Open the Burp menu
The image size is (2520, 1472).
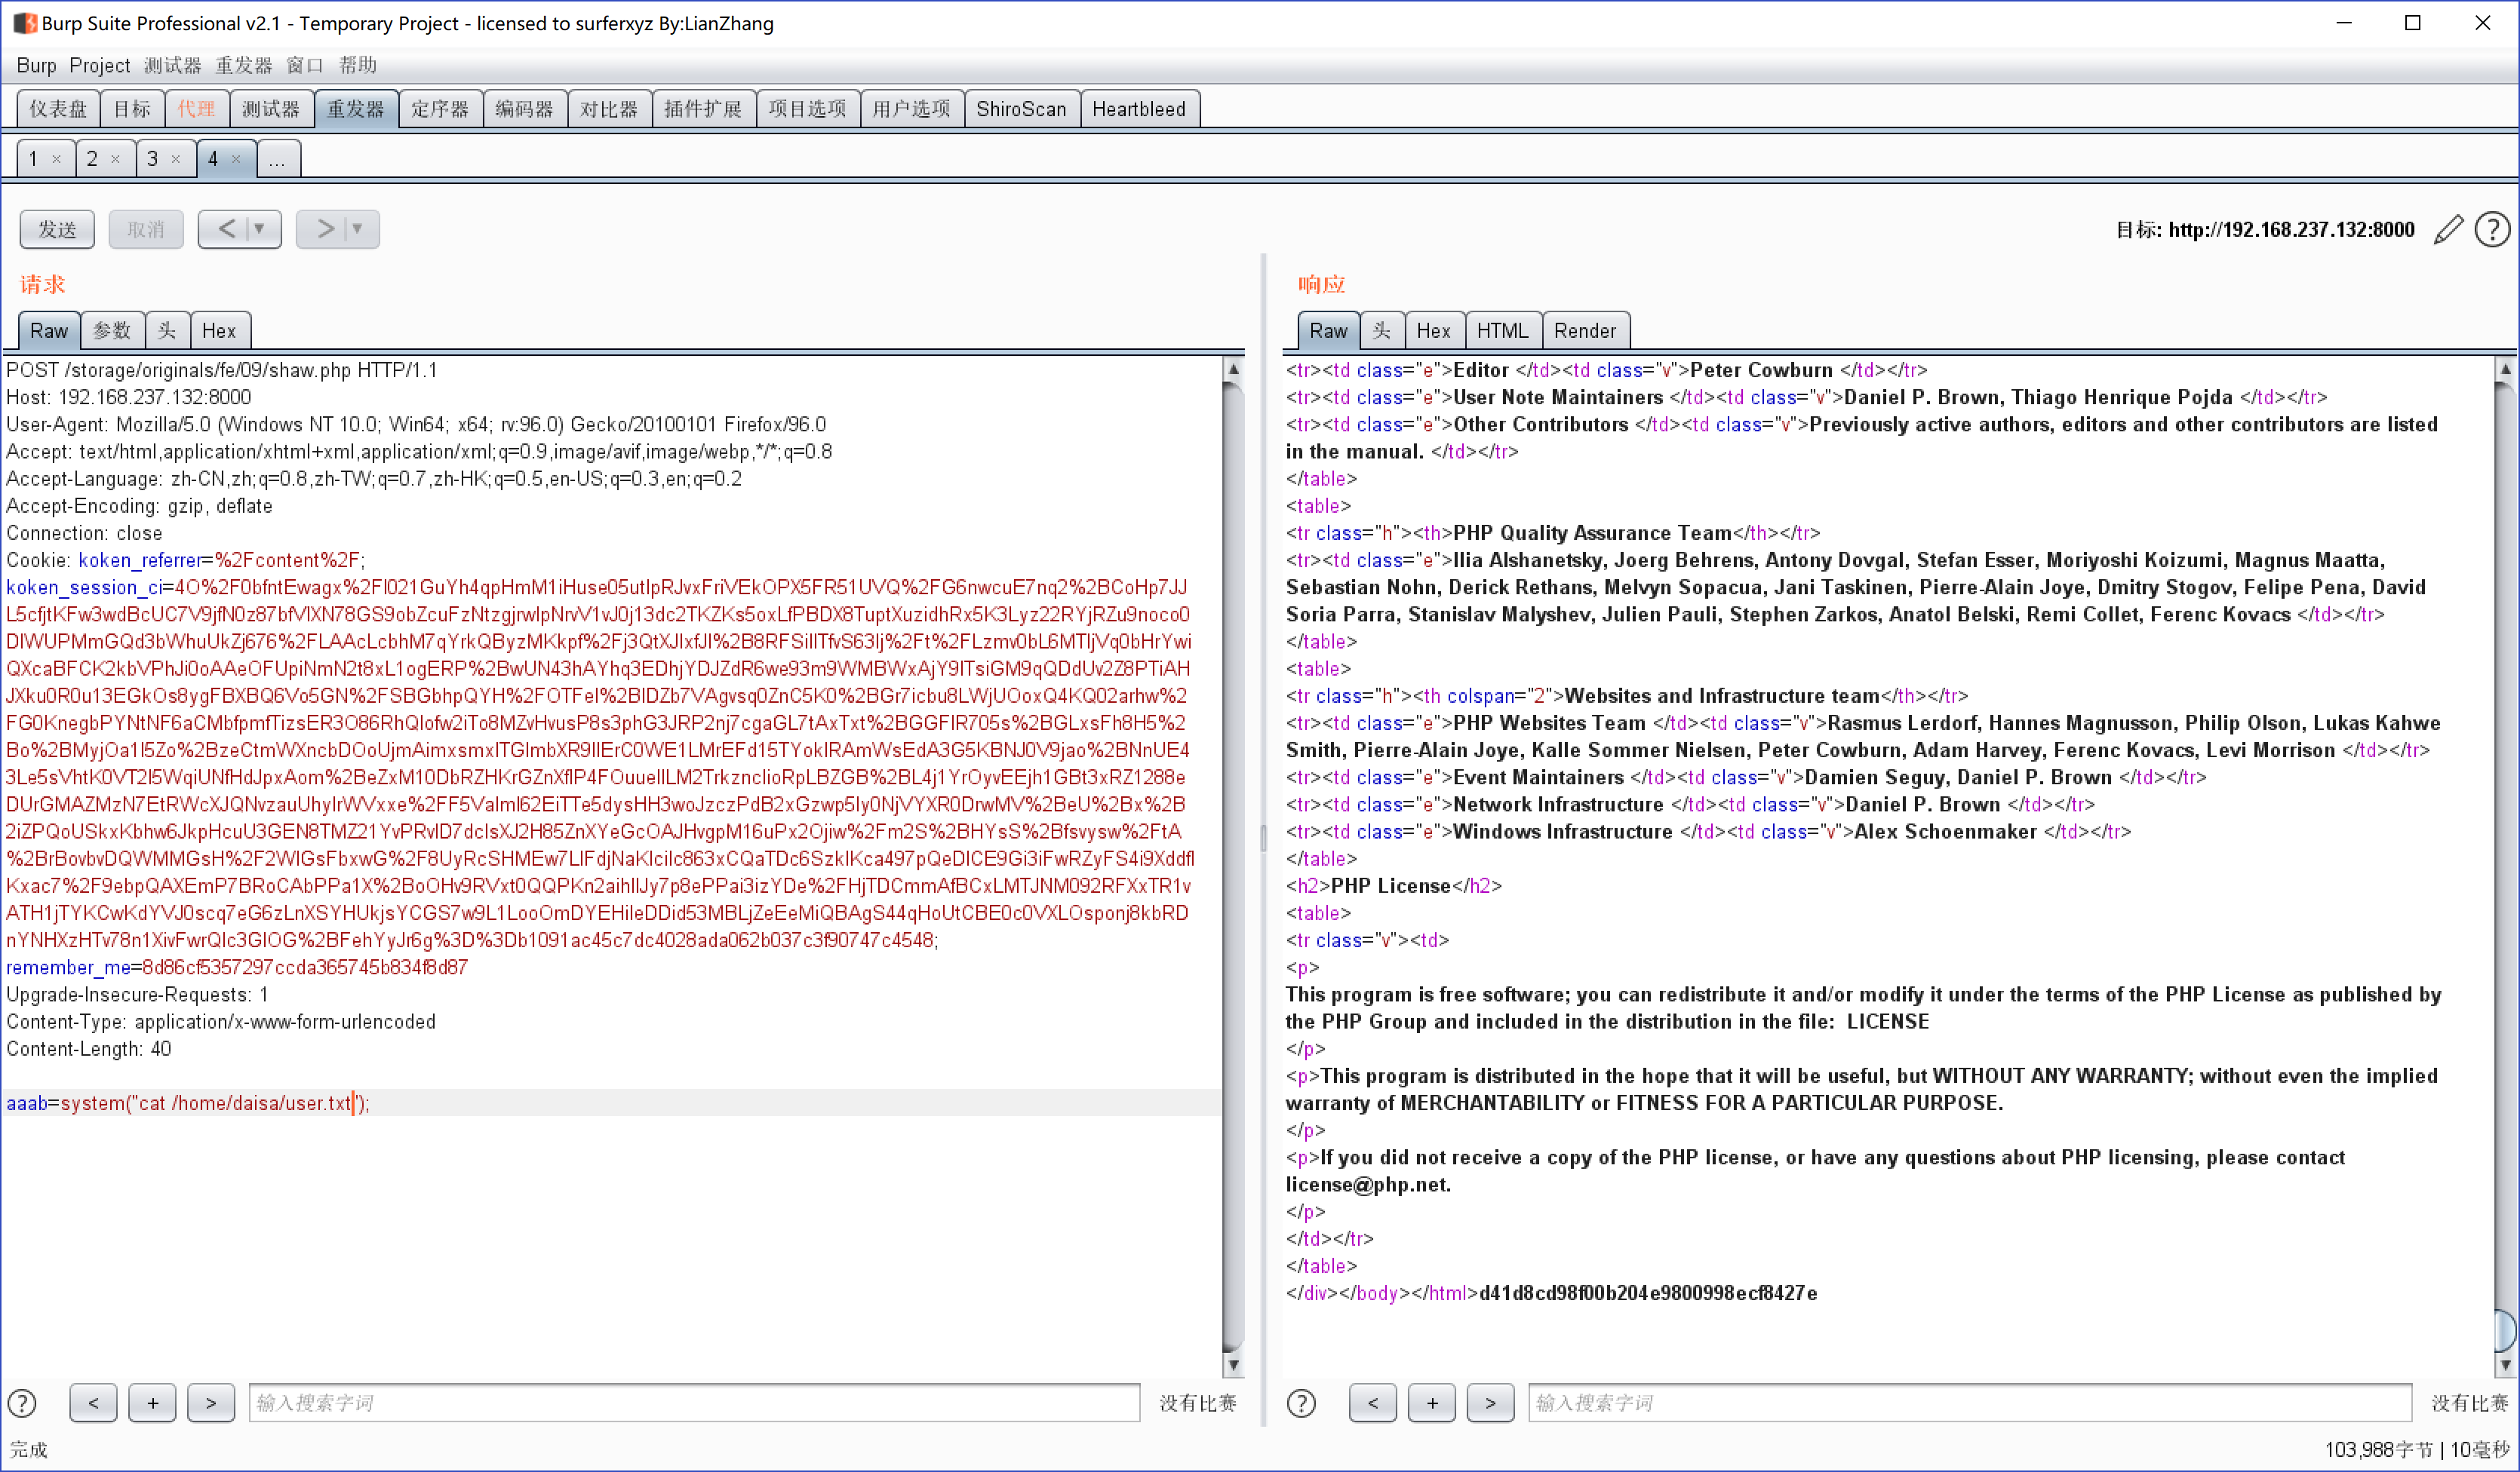pos(36,65)
